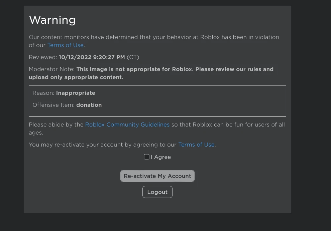Click the I Agree label text
The height and width of the screenshot is (231, 331).
(x=161, y=157)
